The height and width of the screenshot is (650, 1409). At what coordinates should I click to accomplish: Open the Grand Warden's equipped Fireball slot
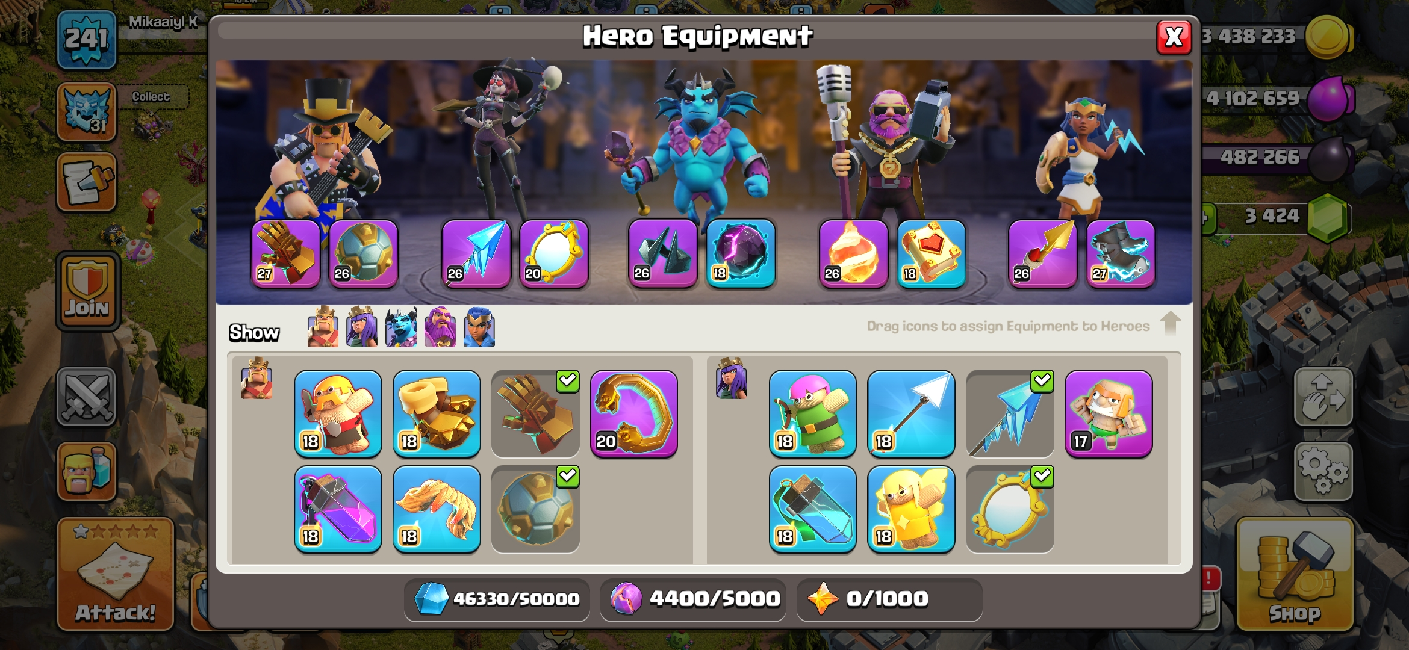coord(853,253)
